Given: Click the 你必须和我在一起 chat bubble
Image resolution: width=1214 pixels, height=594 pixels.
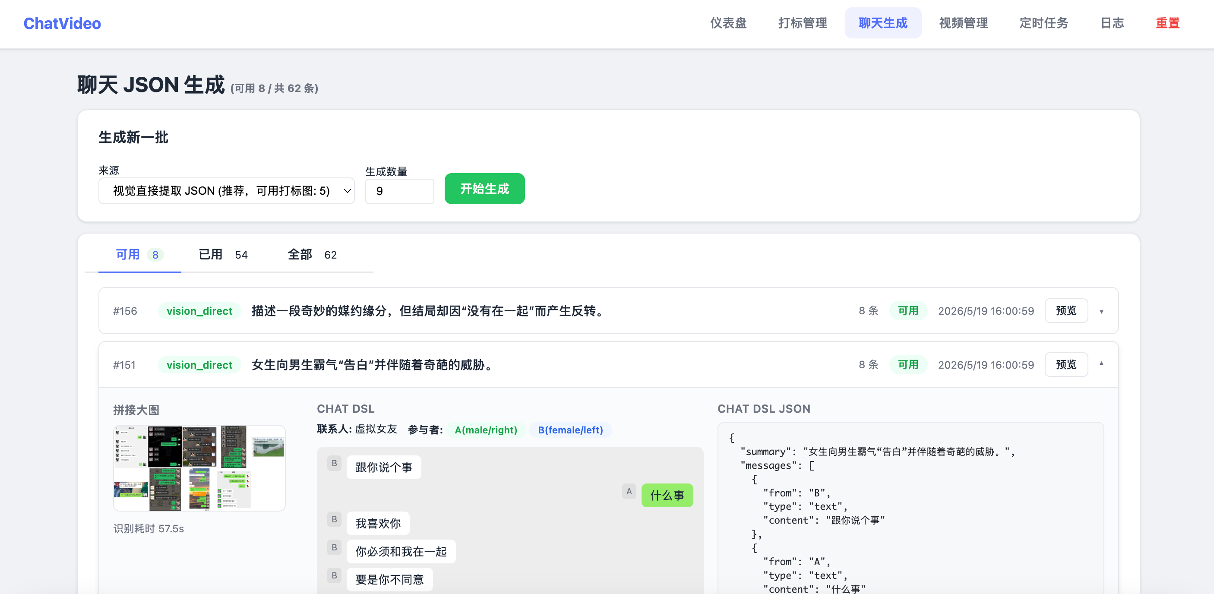Looking at the screenshot, I should [401, 552].
